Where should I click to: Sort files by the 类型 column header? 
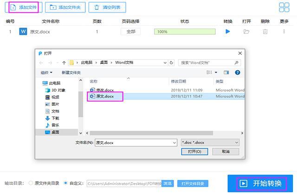pyautogui.click(x=220, y=81)
